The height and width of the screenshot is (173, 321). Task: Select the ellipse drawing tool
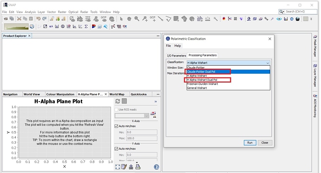[x=192, y=19]
